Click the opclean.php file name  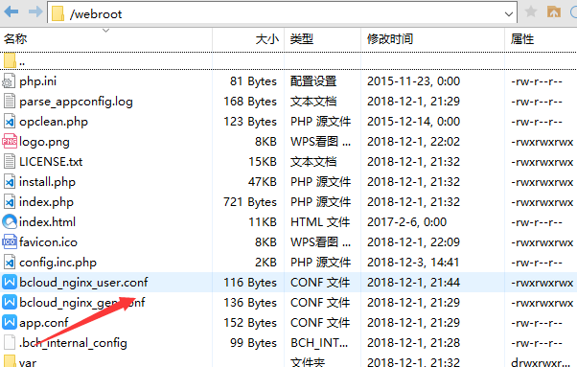54,122
